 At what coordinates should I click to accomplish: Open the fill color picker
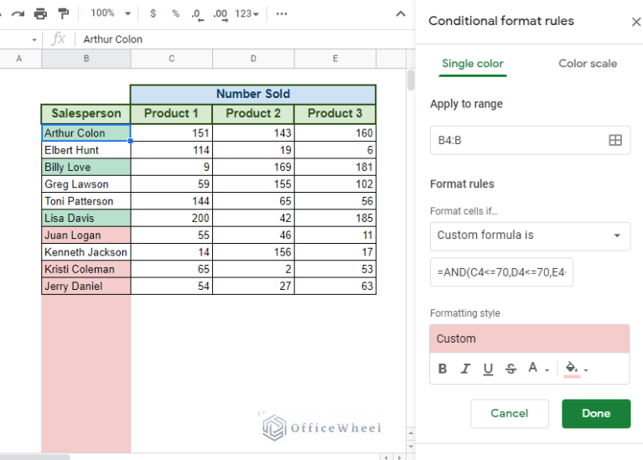575,369
